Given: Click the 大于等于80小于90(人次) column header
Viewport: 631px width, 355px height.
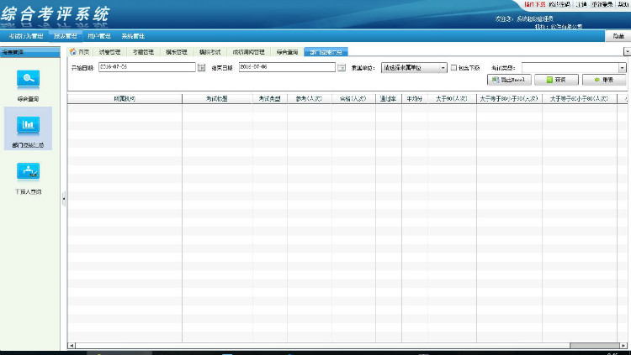Looking at the screenshot, I should (510, 99).
